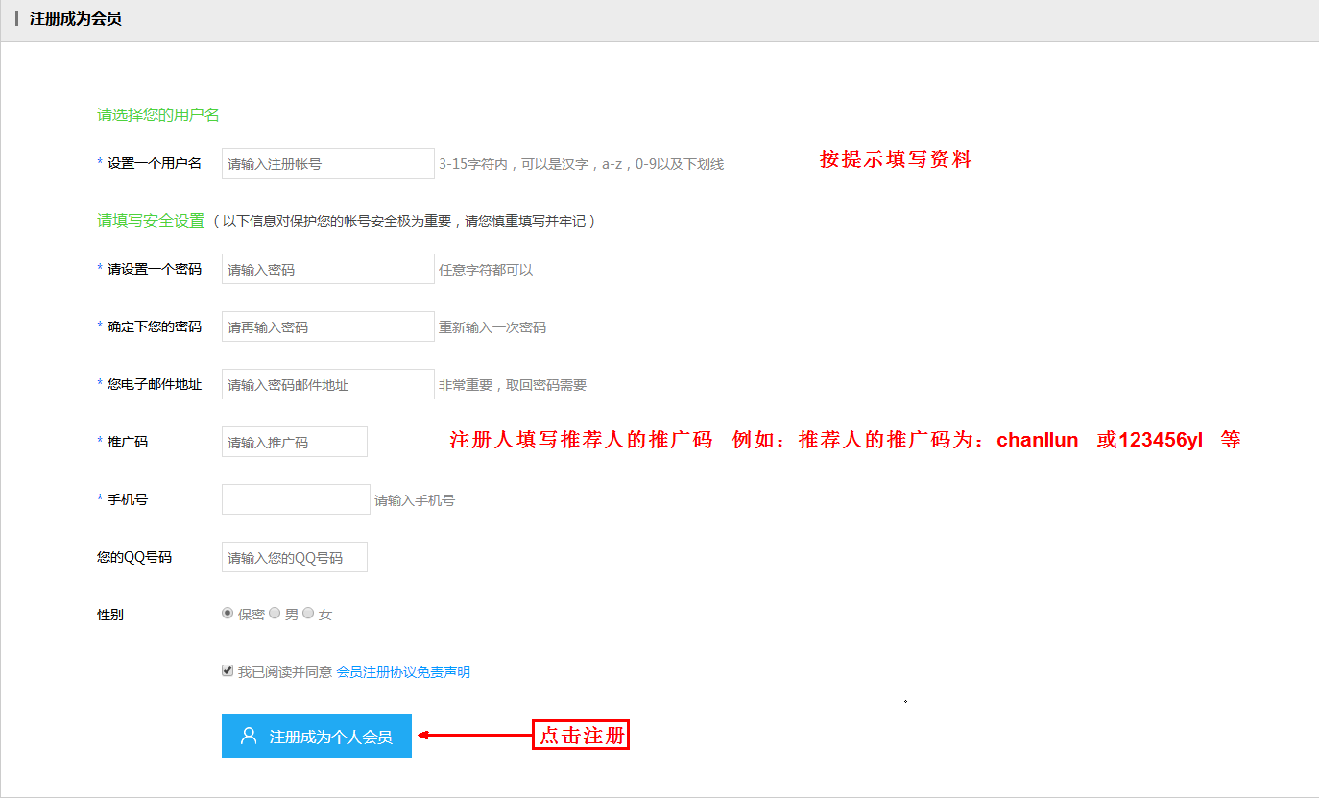Click the red 按提示填写资料 note
The width and height of the screenshot is (1319, 798).
coord(896,160)
